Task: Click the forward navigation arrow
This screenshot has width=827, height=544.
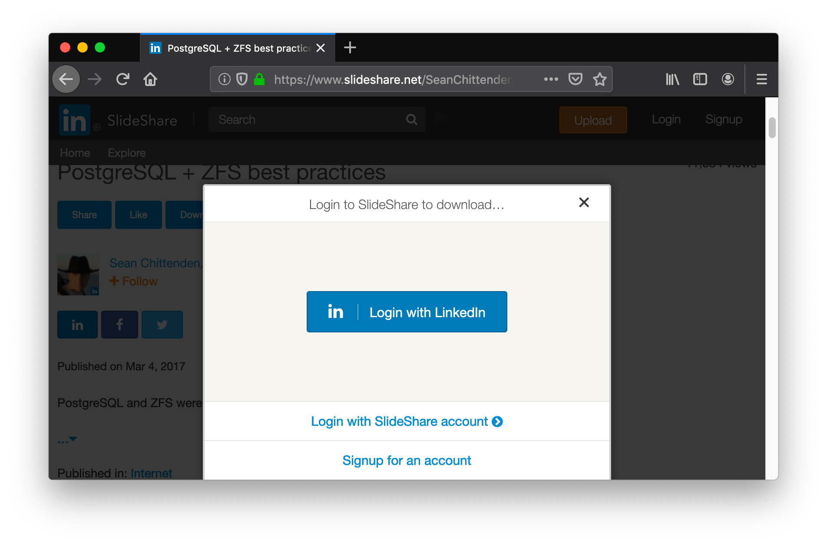Action: pos(94,79)
